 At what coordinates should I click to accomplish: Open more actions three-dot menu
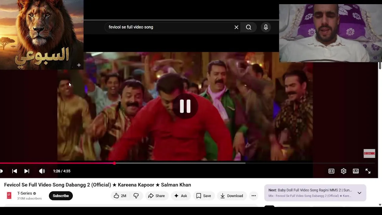pos(254,196)
